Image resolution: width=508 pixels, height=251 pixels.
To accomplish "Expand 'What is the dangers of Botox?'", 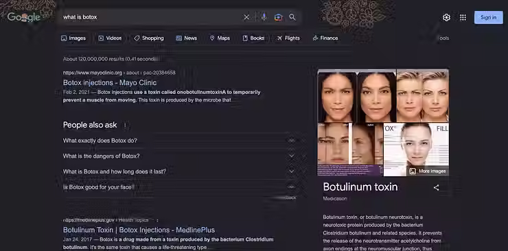I will point(181,156).
